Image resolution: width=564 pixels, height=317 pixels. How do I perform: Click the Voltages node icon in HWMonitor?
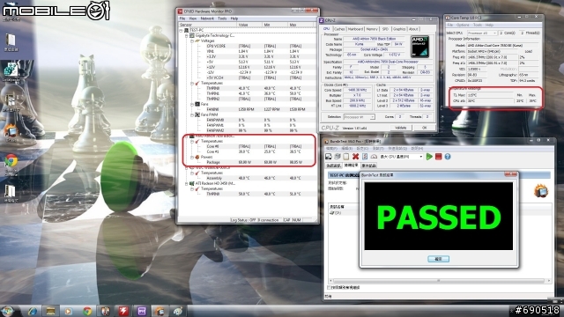pyautogui.click(x=197, y=41)
